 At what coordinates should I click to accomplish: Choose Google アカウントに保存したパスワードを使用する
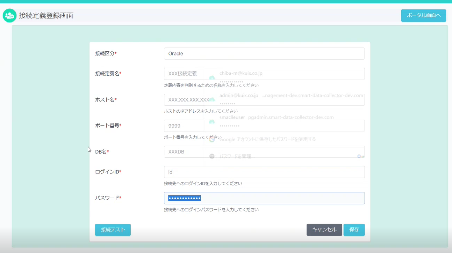click(x=267, y=139)
